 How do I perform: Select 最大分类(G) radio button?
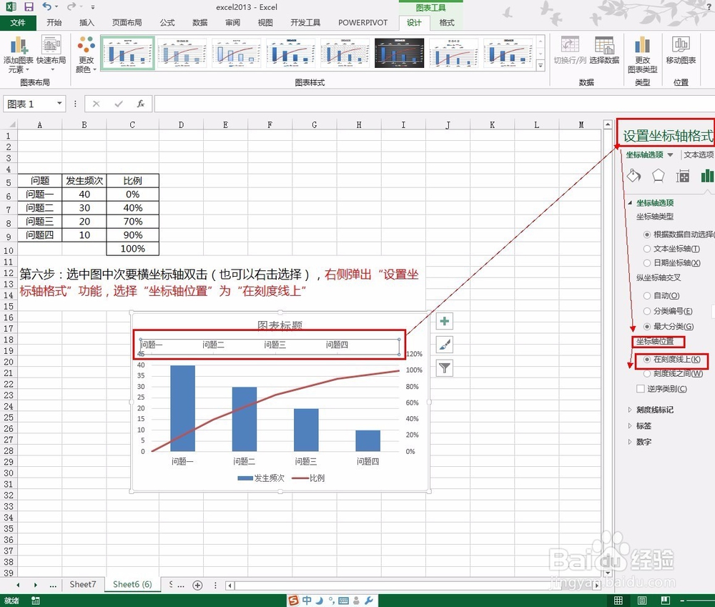click(x=646, y=327)
